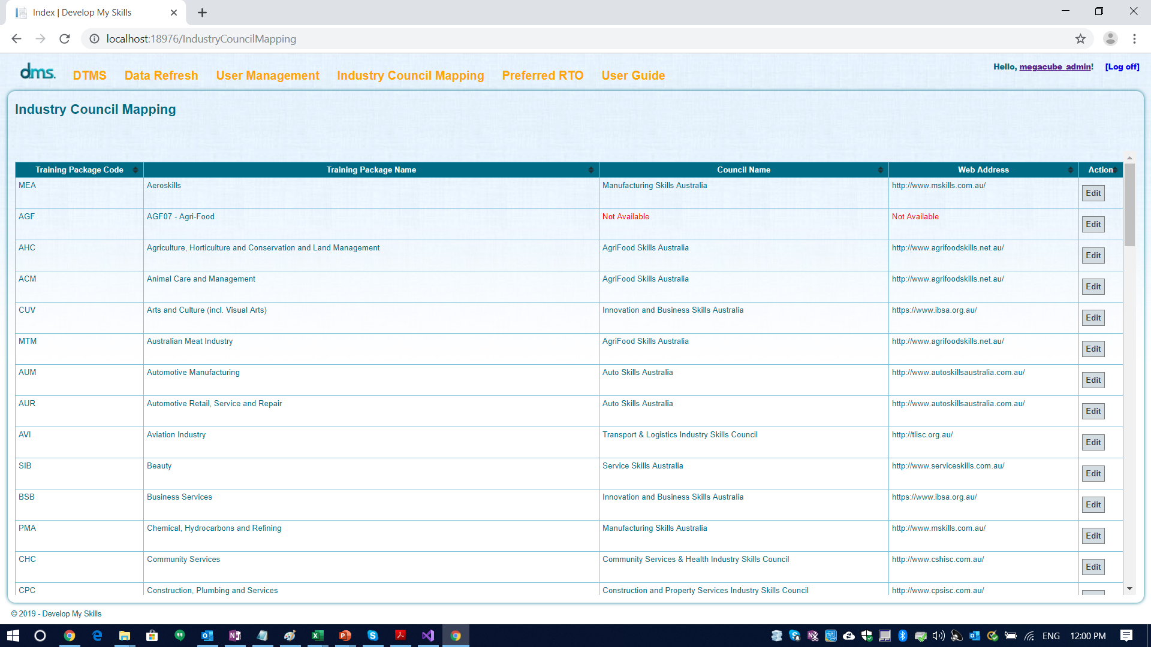Open the volume control in system tray
Screen dimensions: 1151x647
point(939,636)
